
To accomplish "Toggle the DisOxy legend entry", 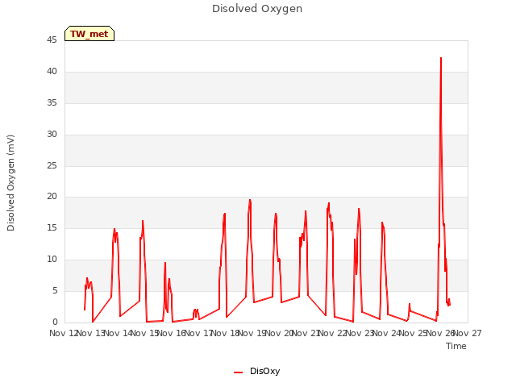I will [x=256, y=372].
